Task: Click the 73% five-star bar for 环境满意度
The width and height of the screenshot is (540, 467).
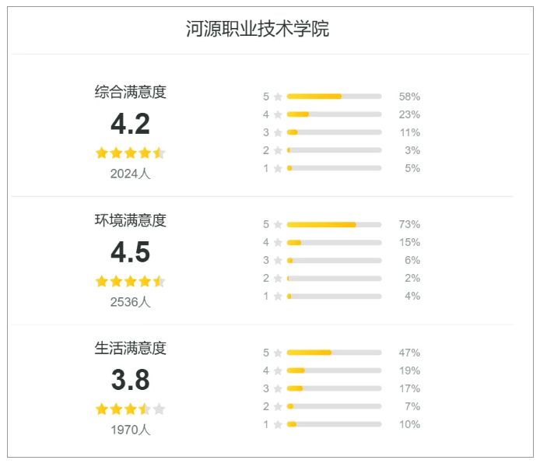Action: click(x=334, y=225)
